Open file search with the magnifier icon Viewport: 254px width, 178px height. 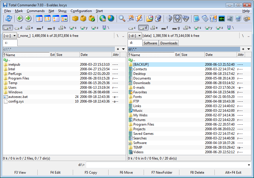point(122,18)
